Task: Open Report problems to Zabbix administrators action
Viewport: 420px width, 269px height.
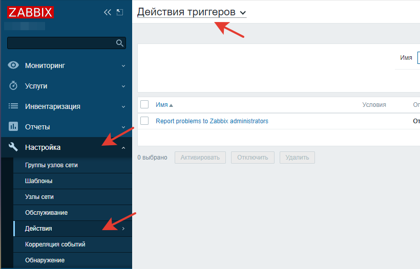Action: [x=212, y=121]
